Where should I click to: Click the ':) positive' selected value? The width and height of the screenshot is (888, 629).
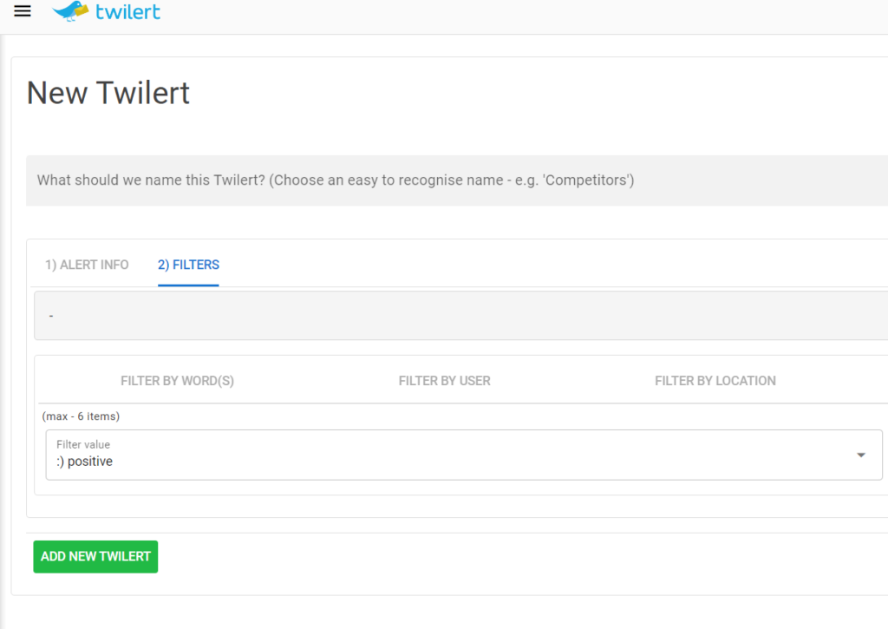pos(84,462)
